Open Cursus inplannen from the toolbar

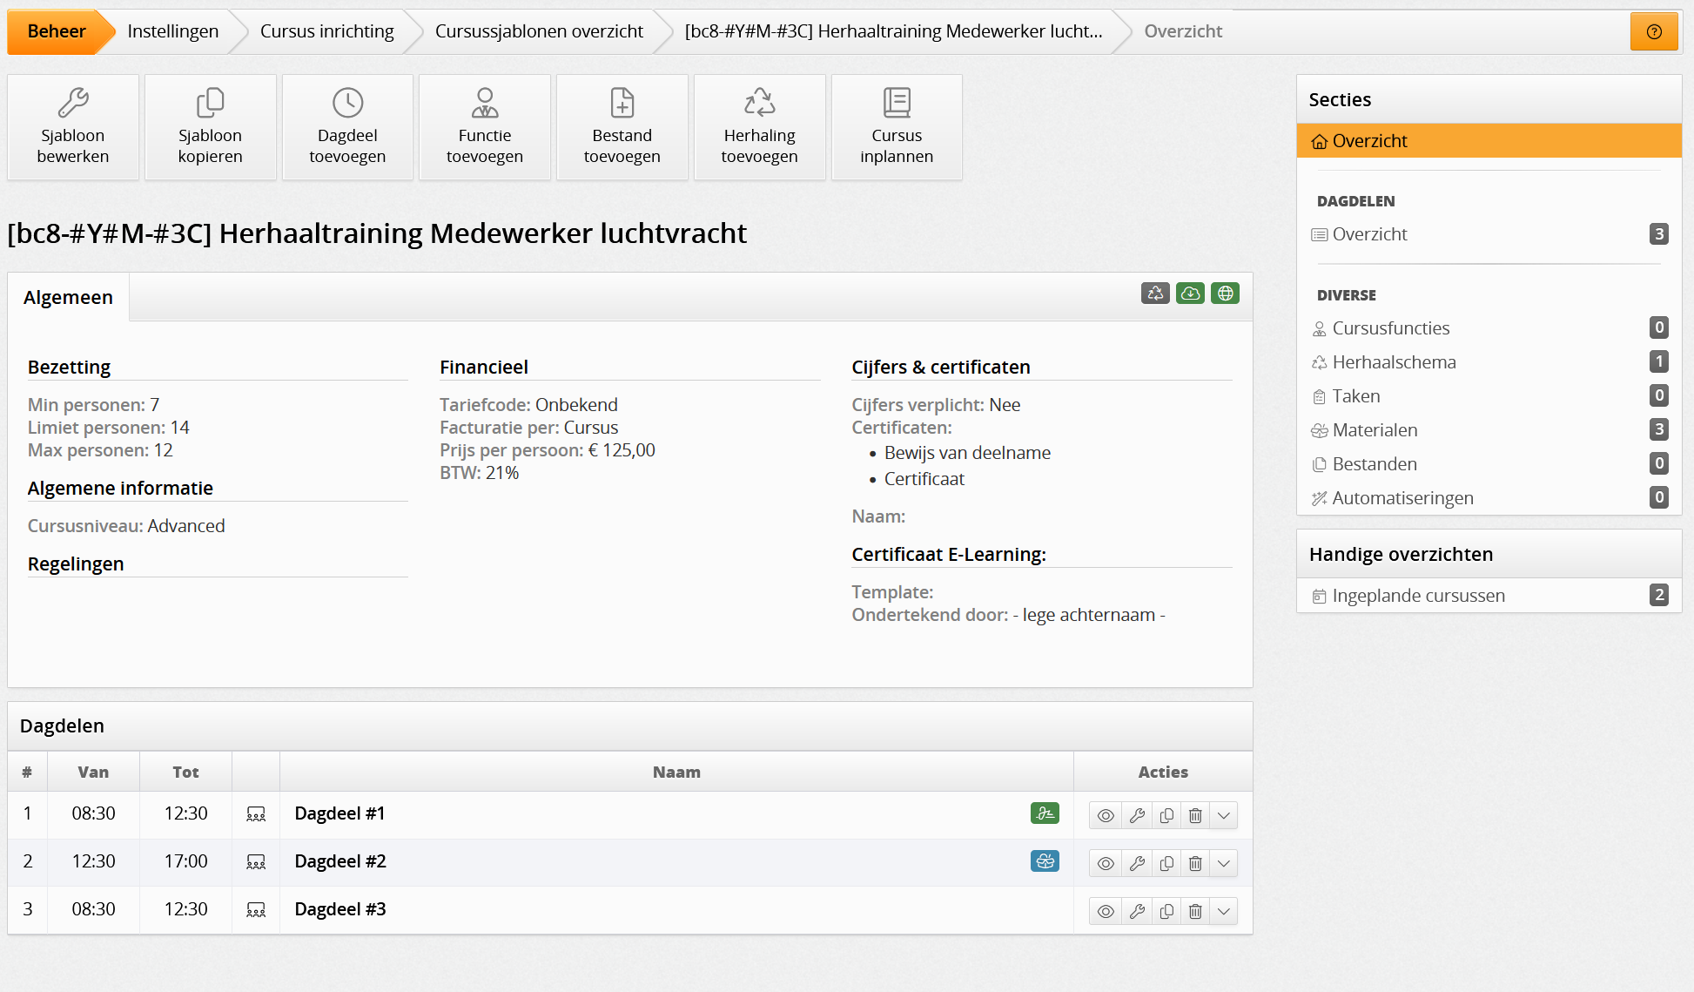click(x=897, y=127)
